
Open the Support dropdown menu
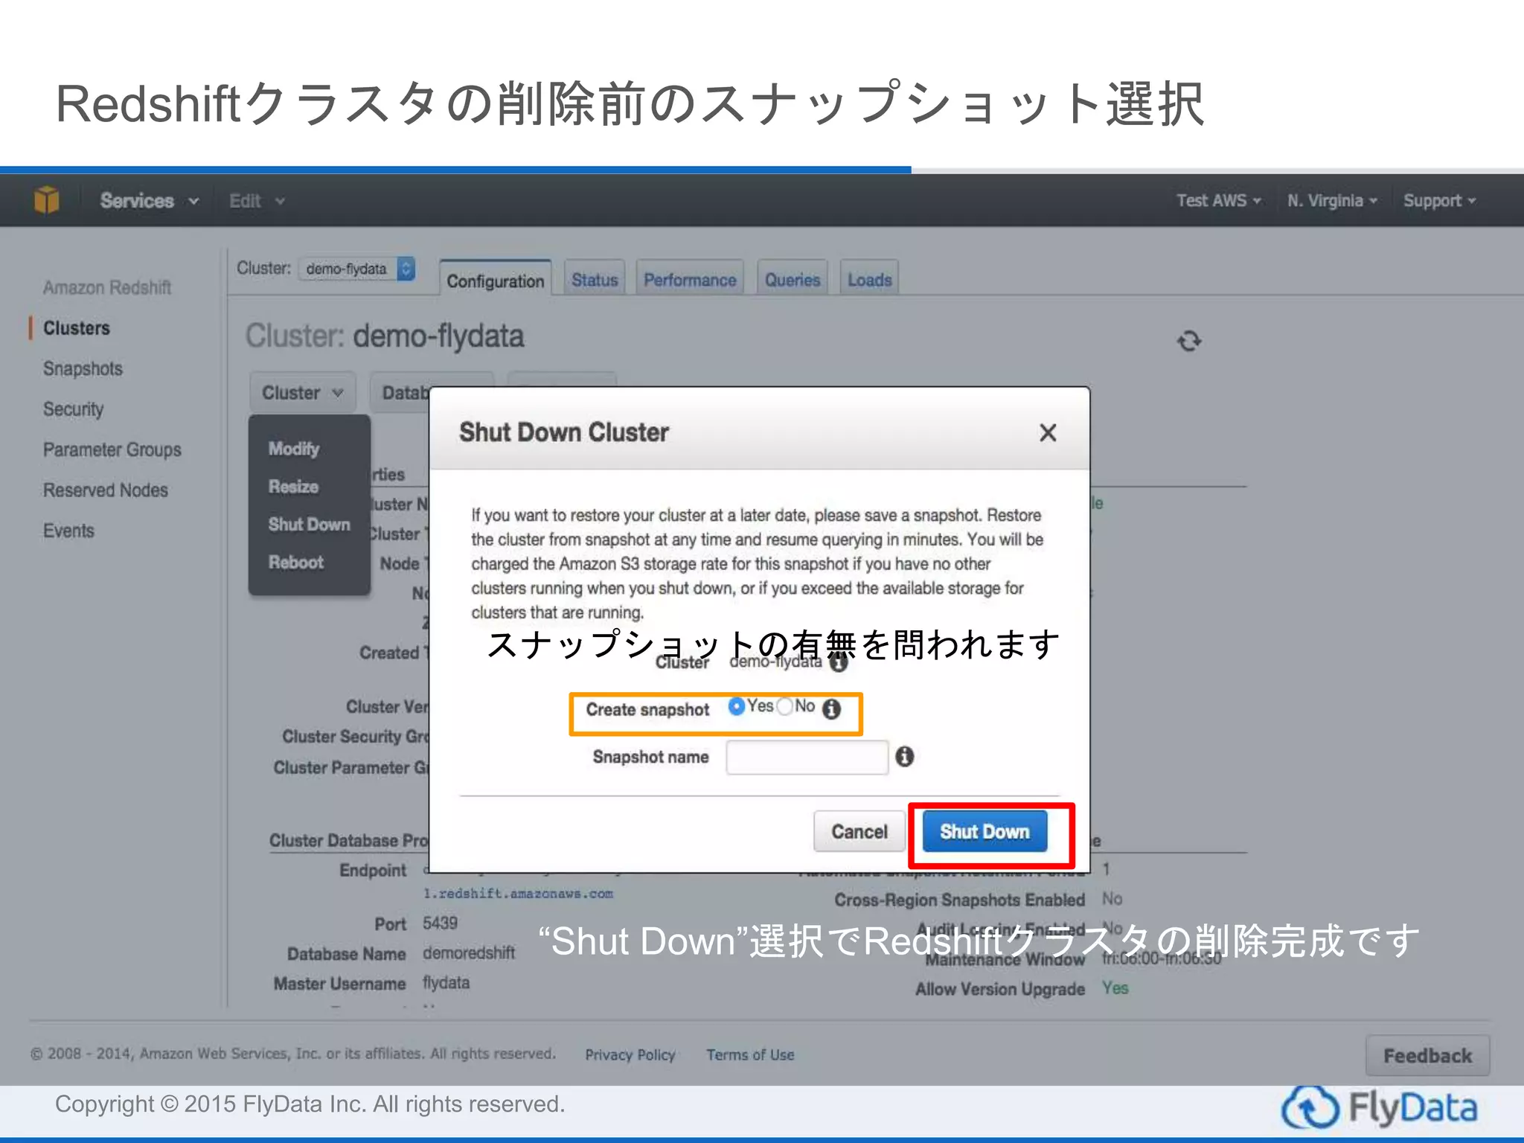[x=1439, y=200]
